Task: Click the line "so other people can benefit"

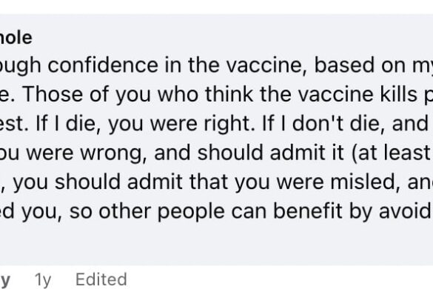Action: point(216,211)
